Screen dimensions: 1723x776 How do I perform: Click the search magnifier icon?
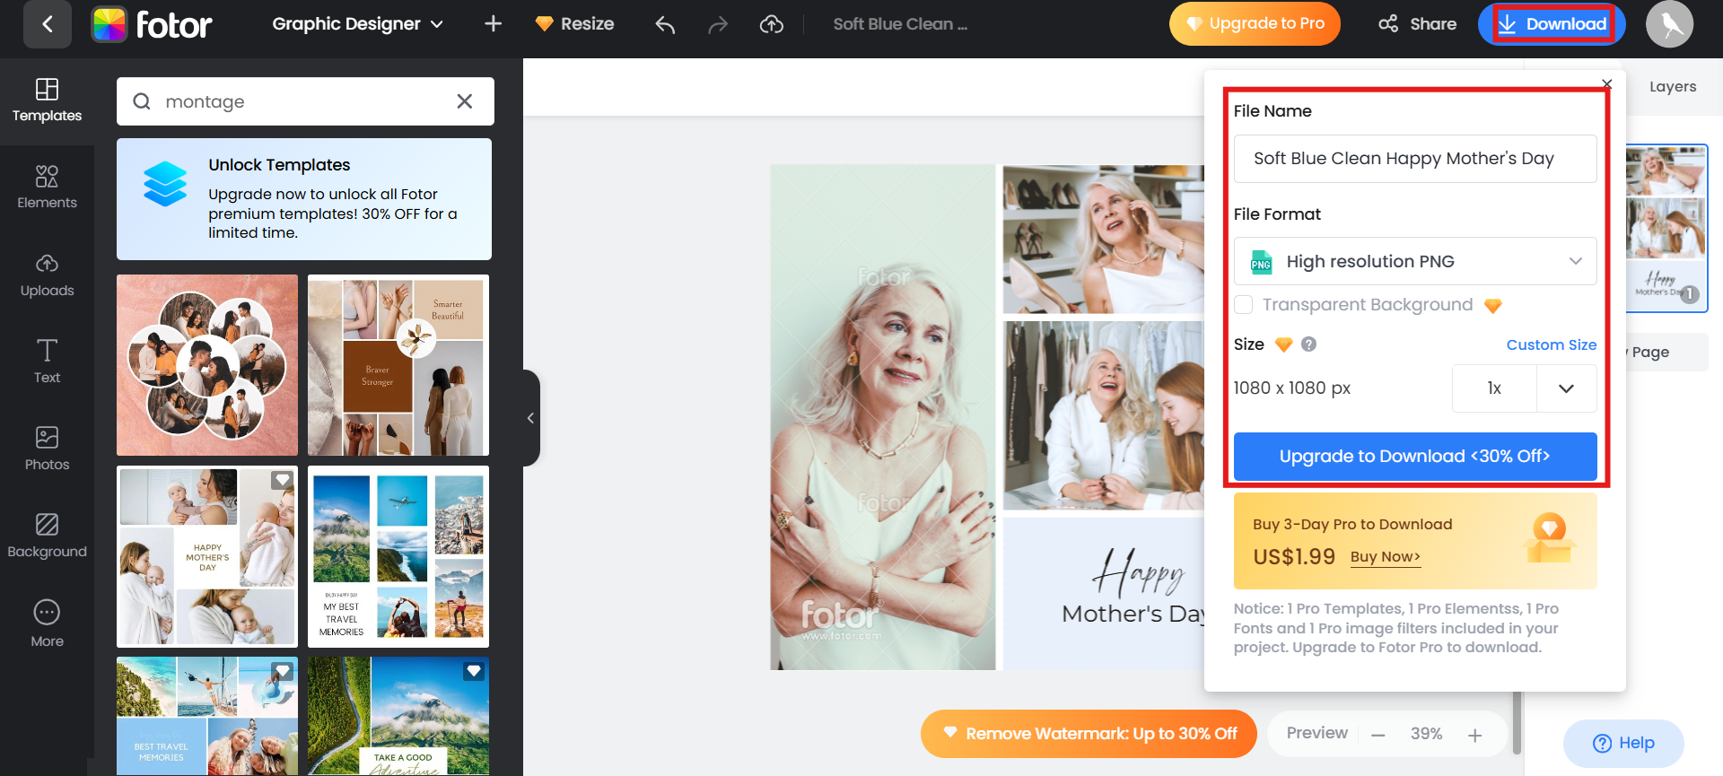point(142,101)
